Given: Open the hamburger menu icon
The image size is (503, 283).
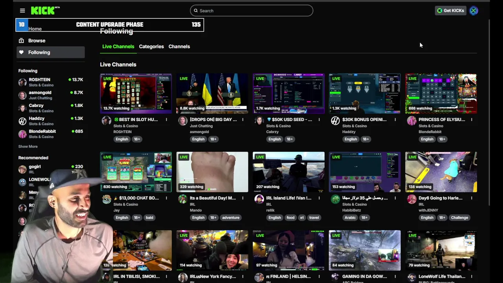Looking at the screenshot, I should 22,11.
